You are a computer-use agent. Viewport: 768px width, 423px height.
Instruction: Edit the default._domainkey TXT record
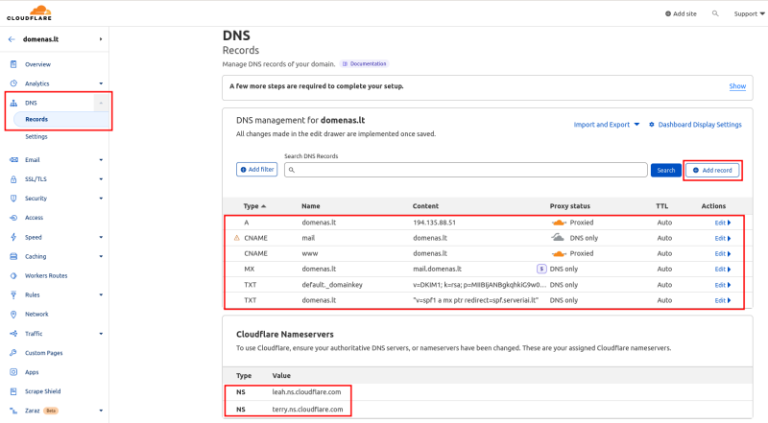click(723, 285)
